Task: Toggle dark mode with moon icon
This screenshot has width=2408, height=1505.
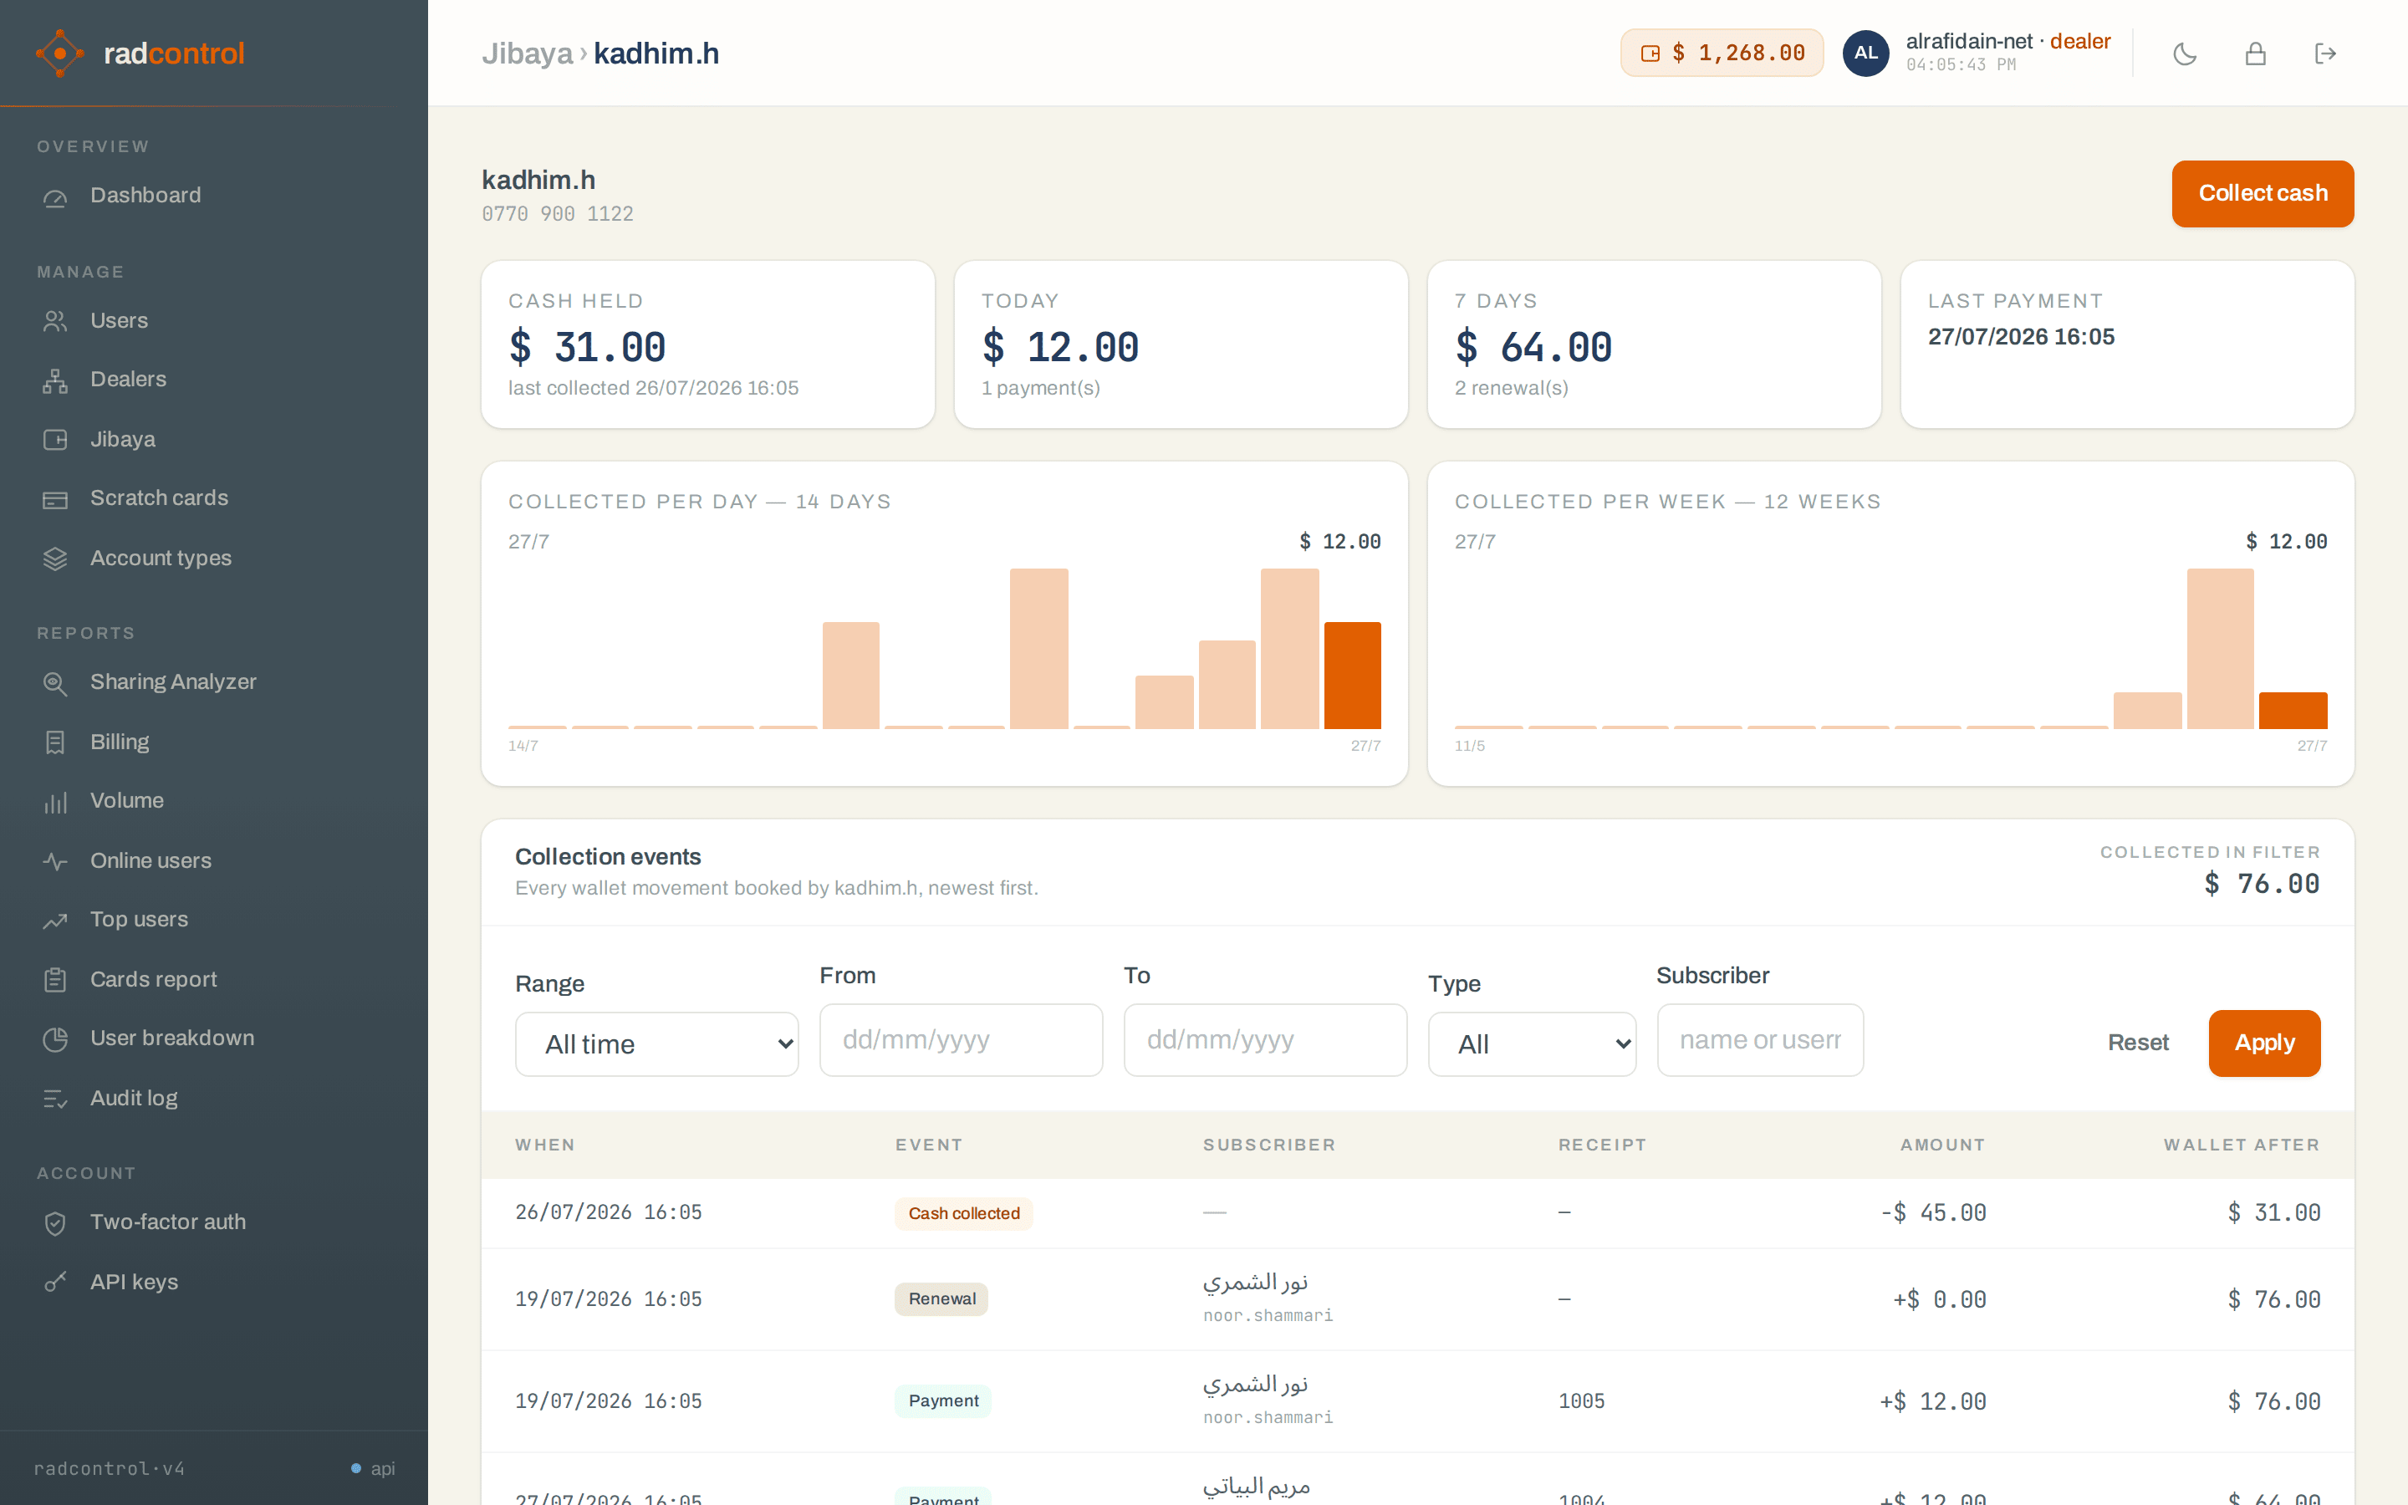Action: (2185, 54)
